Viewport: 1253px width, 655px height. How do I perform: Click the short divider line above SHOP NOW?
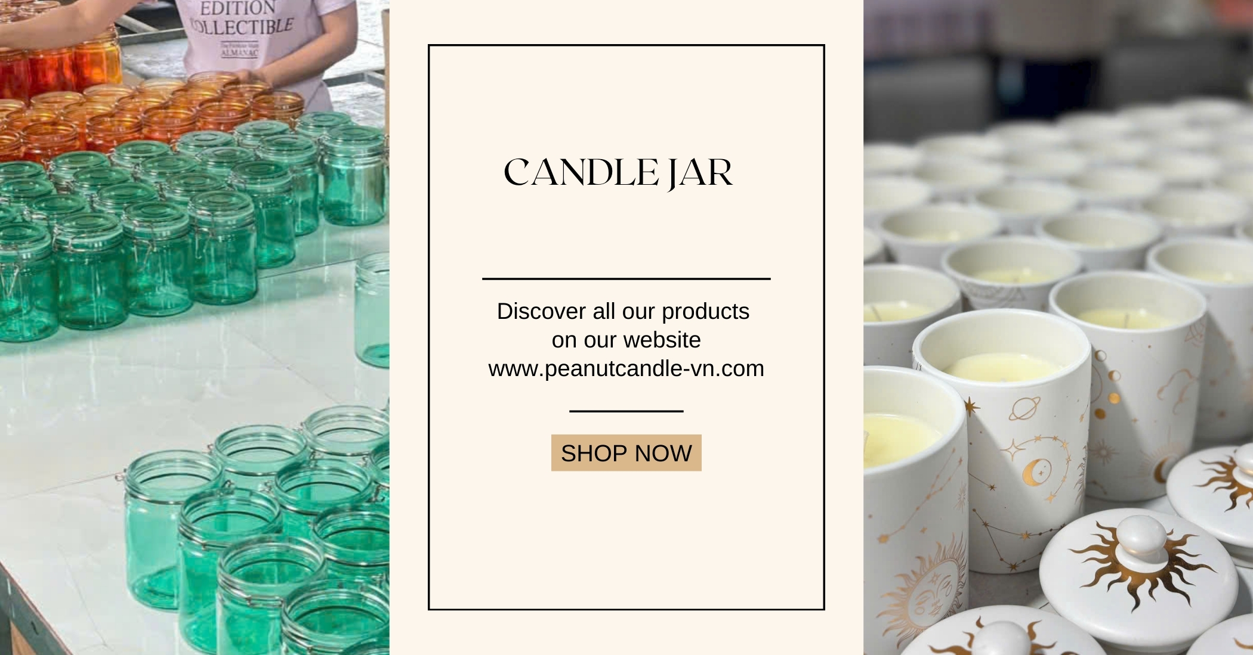pos(626,411)
